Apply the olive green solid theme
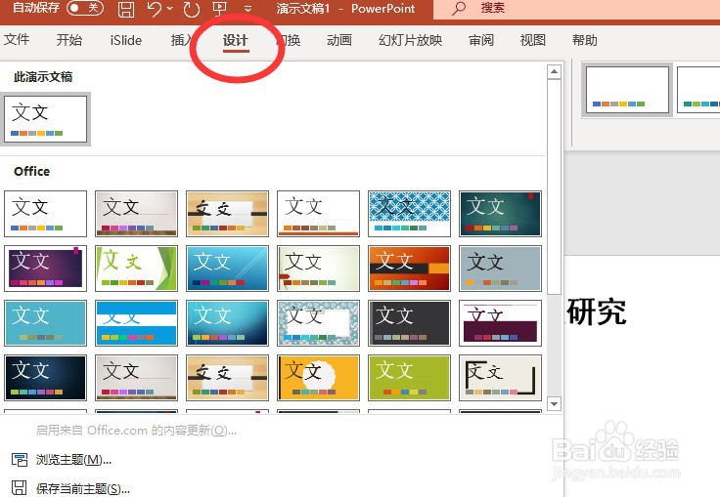This screenshot has height=497, width=720. (409, 377)
